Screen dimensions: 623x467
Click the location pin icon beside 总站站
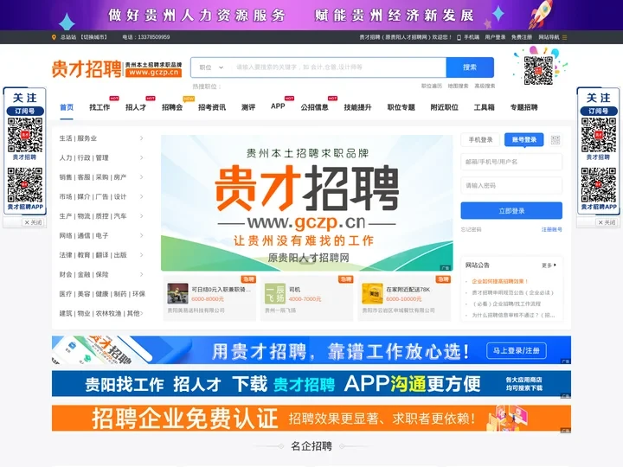[x=54, y=37]
